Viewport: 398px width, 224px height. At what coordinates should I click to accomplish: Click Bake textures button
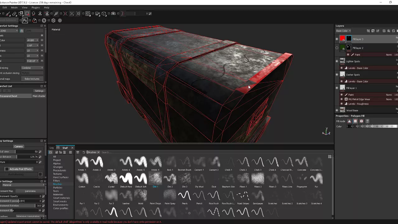pyautogui.click(x=32, y=79)
